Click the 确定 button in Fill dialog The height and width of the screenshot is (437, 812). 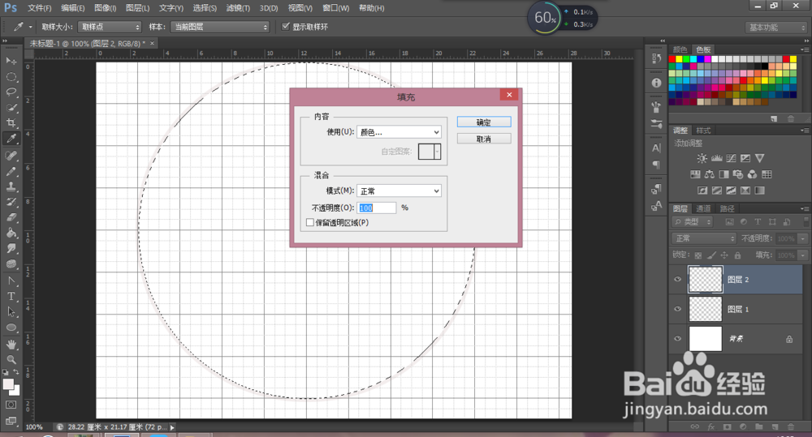[x=484, y=122]
